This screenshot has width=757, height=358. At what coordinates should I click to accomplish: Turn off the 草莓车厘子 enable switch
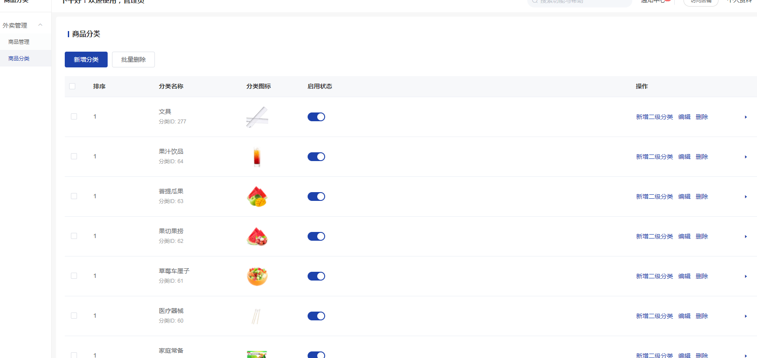316,276
